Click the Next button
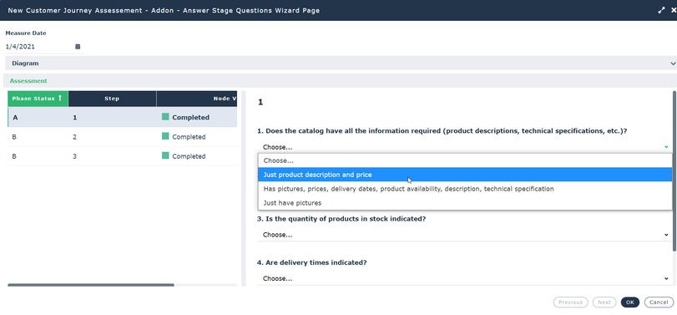This screenshot has width=677, height=315. (604, 302)
